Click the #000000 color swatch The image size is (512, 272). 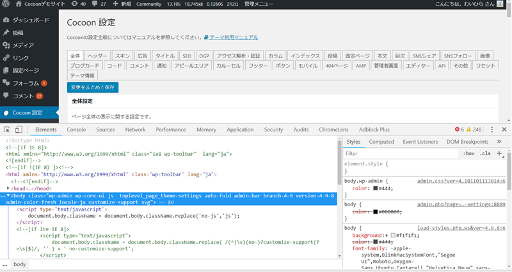coord(375,212)
